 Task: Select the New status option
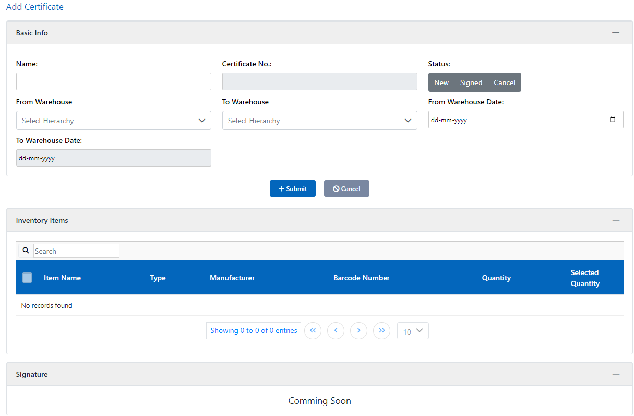(x=441, y=82)
